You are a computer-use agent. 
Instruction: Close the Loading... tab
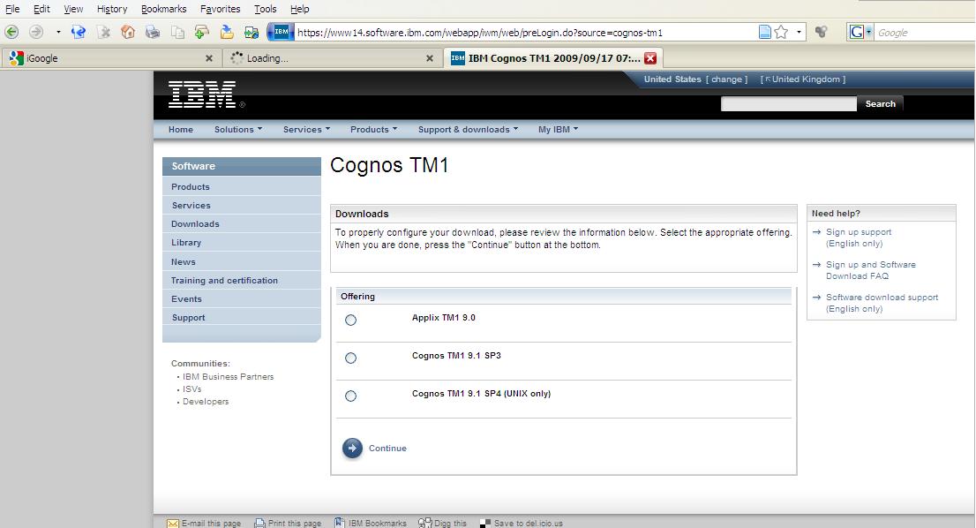click(430, 58)
